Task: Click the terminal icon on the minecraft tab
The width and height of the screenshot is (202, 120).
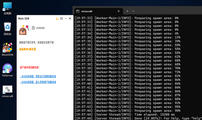Action: tap(78, 11)
